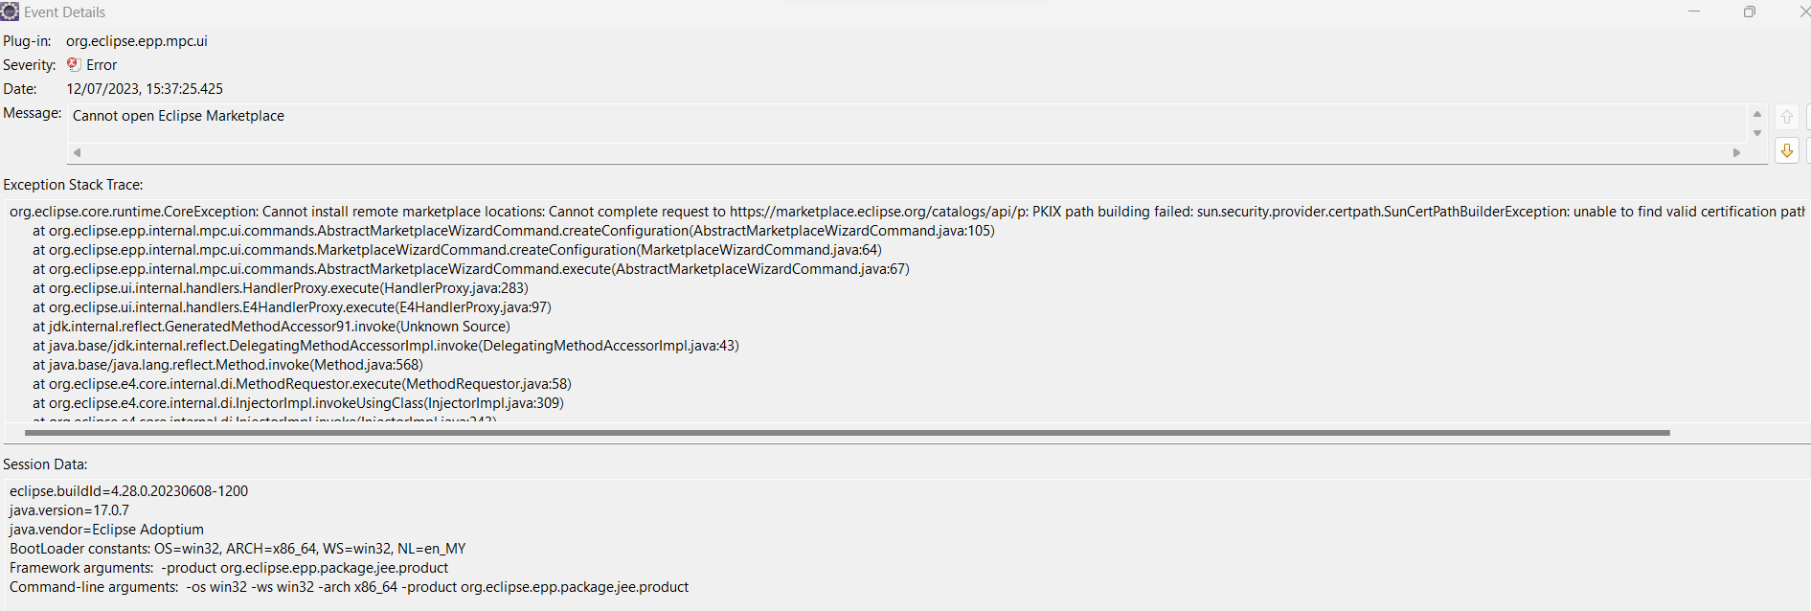Open the Eclipse window icon in title bar
The image size is (1811, 611).
click(x=10, y=11)
